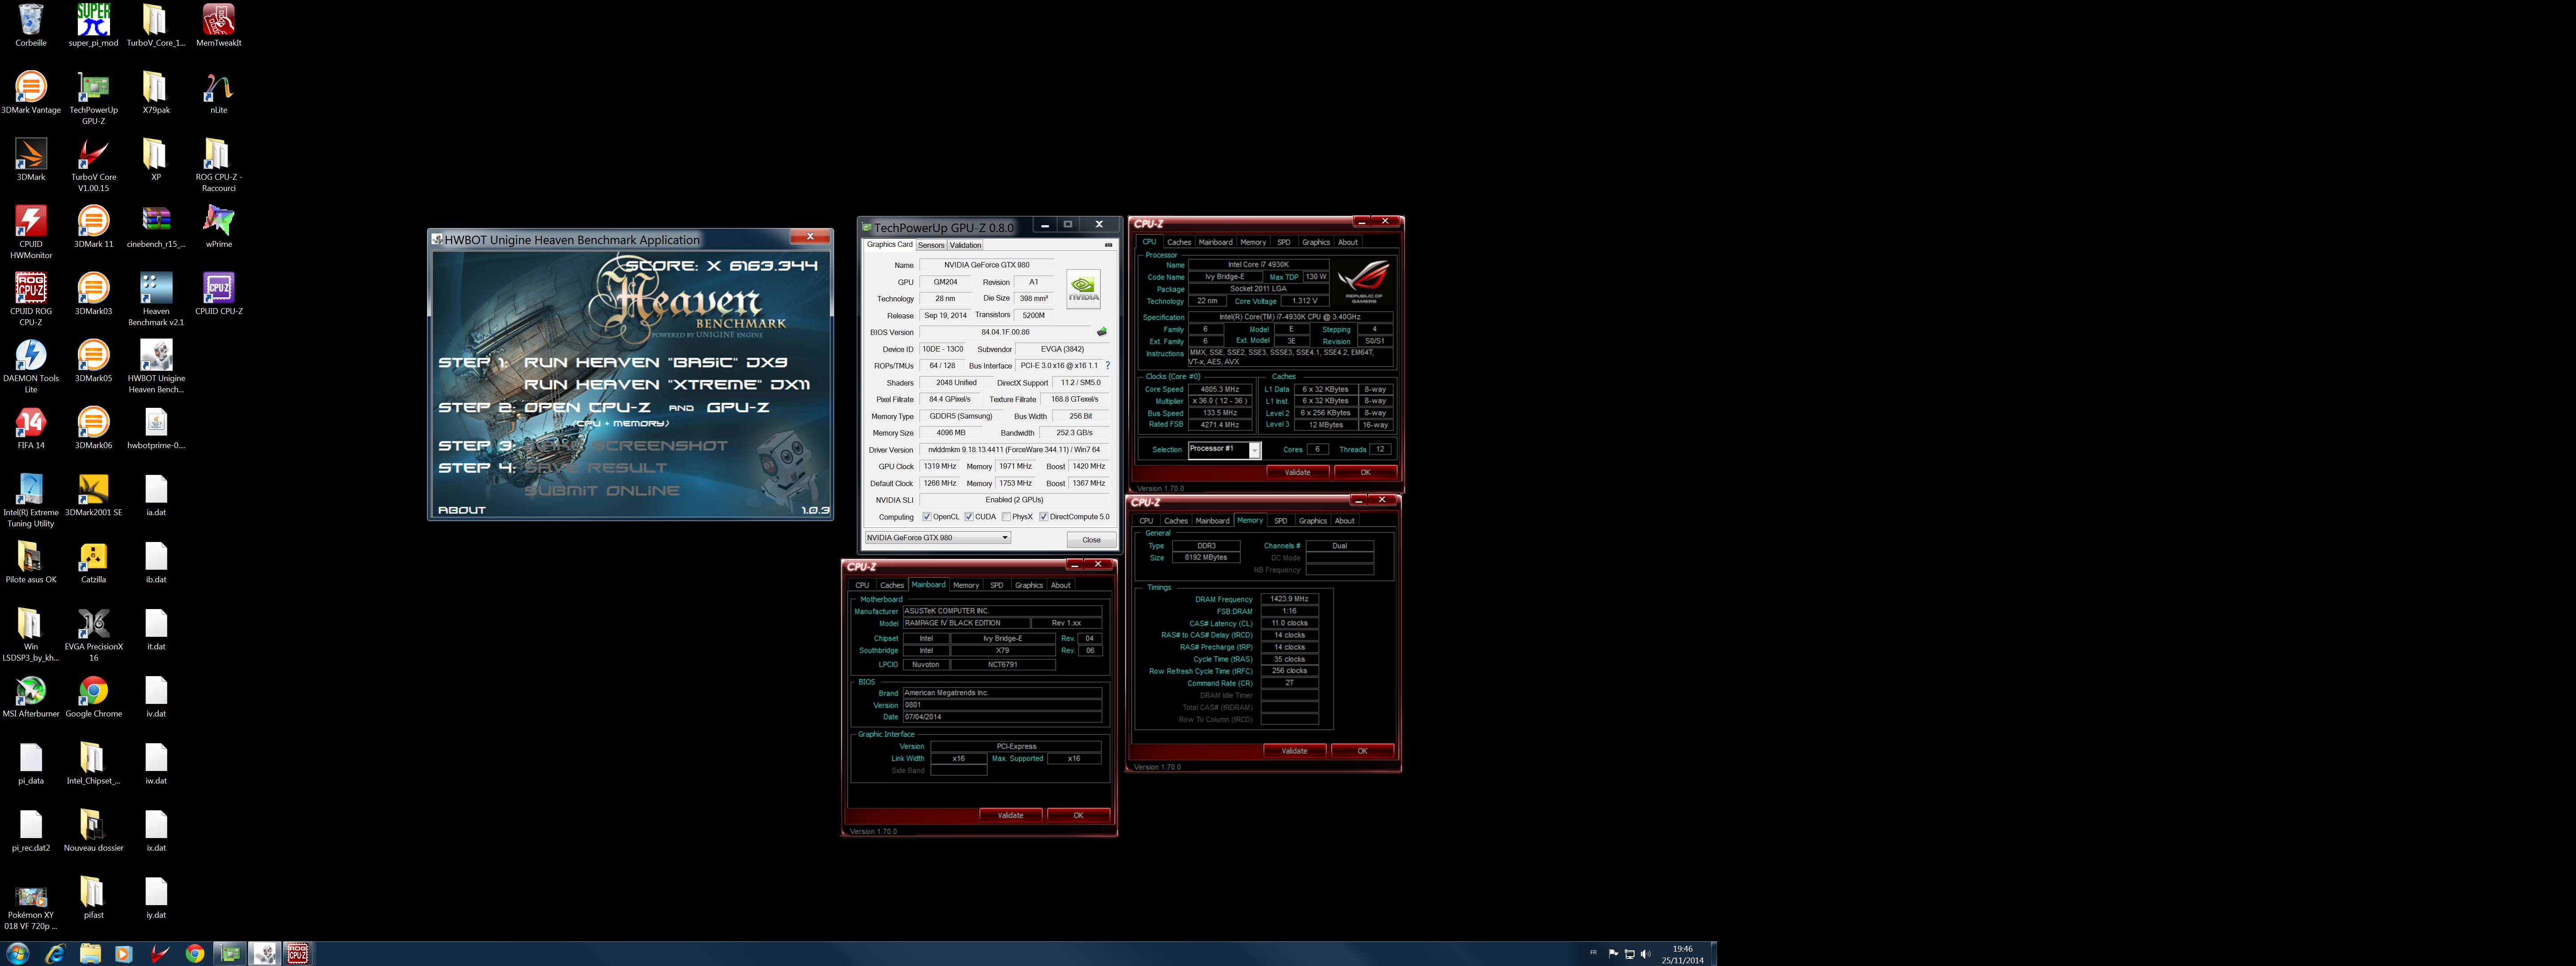Toggle PhysX checkbox in GPU-Z
Screen dimensions: 2576x966
pos(1006,517)
